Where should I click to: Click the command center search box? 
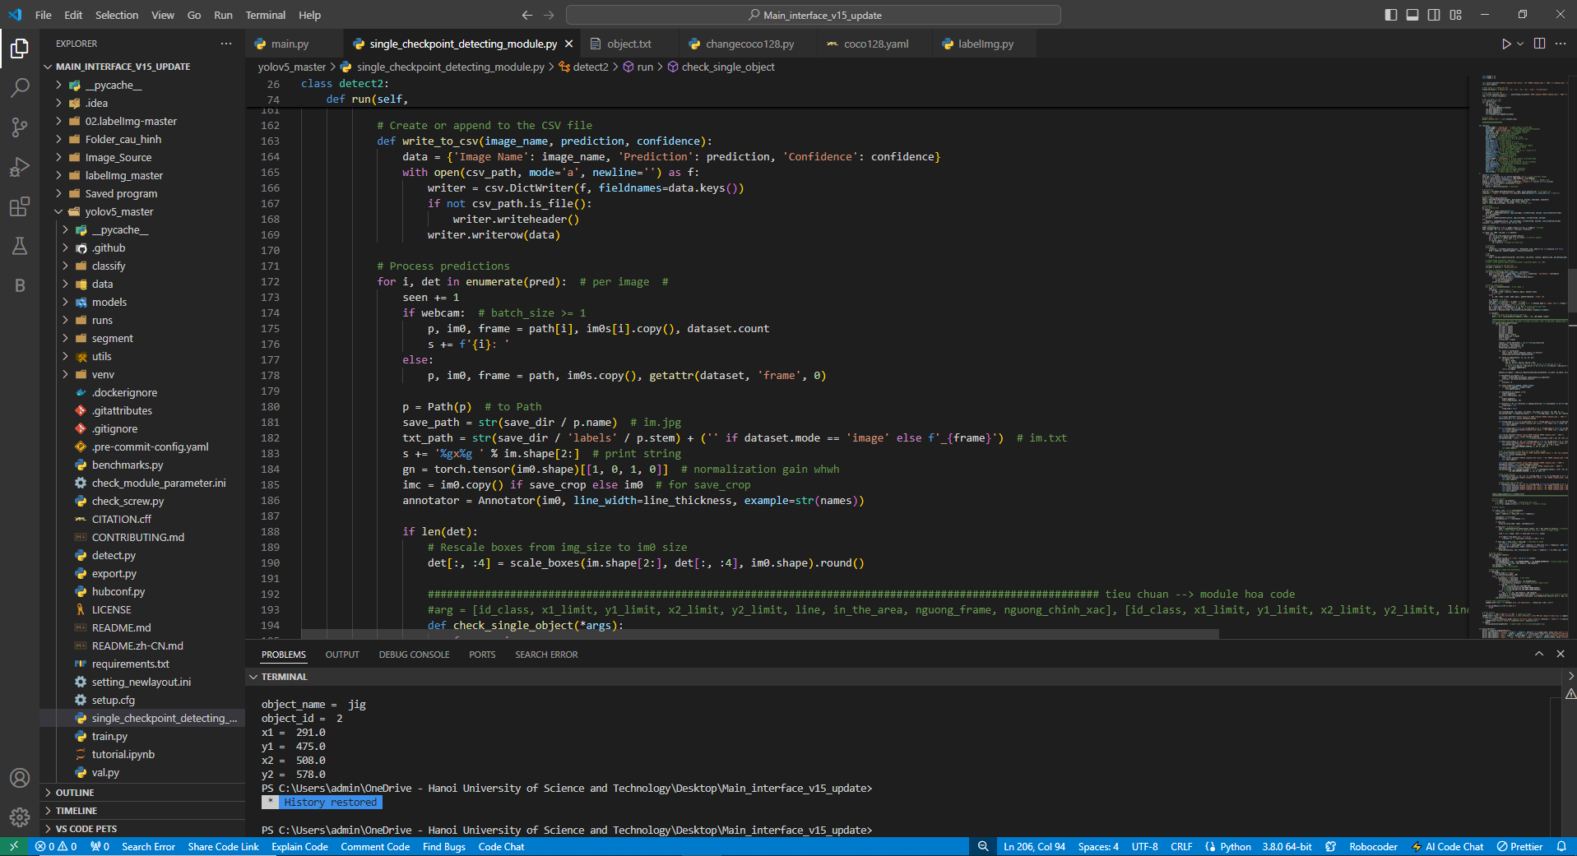point(813,15)
